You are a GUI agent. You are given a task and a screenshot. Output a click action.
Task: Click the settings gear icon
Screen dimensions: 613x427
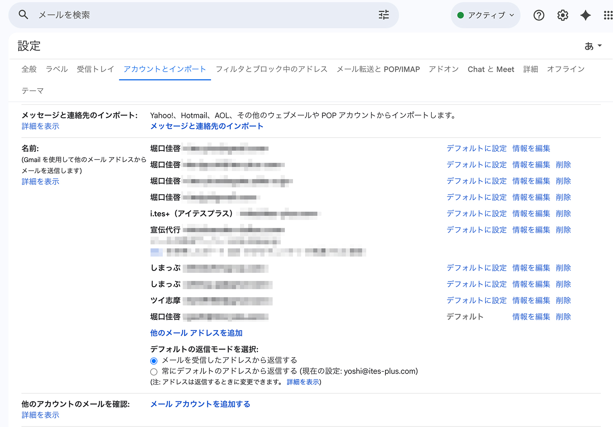click(562, 15)
